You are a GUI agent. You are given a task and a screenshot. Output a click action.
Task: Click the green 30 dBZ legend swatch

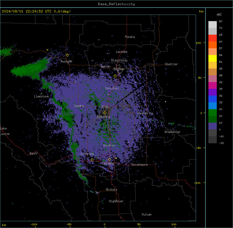click(212, 113)
